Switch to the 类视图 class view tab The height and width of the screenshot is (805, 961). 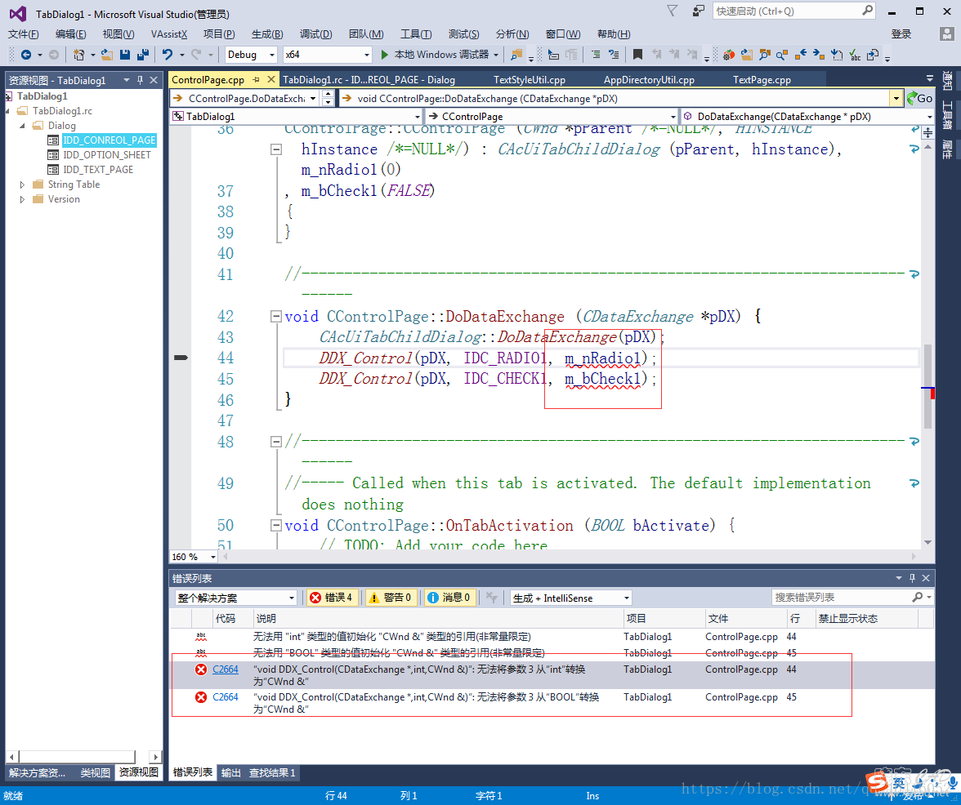tap(95, 772)
